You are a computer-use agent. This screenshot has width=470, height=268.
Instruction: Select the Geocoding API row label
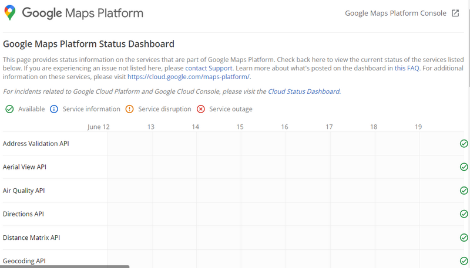point(24,261)
